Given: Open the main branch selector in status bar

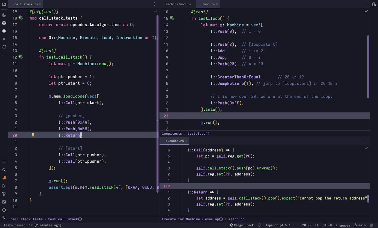Looking at the screenshot, I should click(x=360, y=225).
